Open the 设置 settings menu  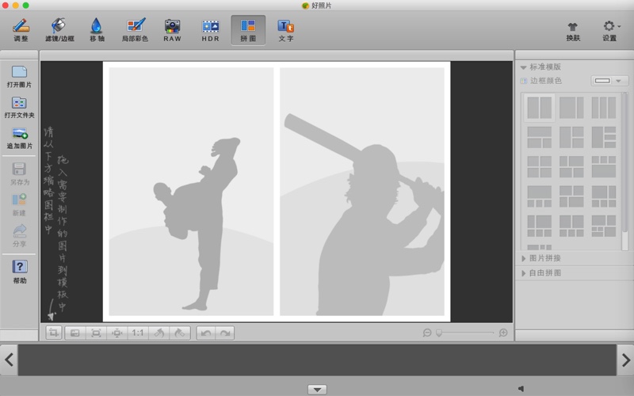610,31
